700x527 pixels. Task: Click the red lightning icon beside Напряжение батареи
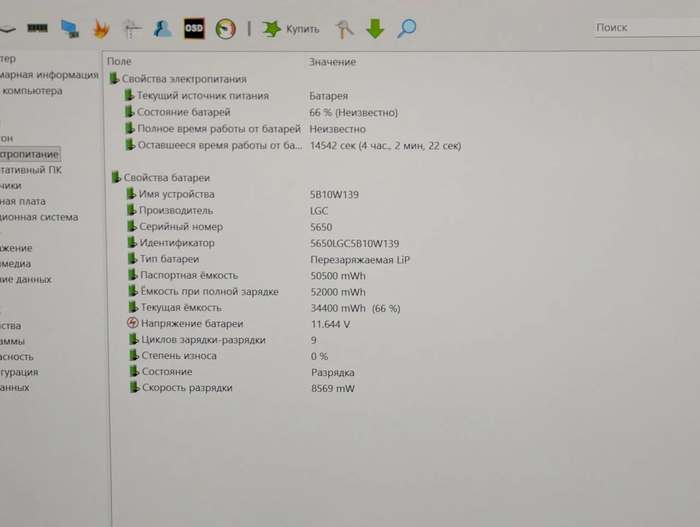pyautogui.click(x=132, y=323)
